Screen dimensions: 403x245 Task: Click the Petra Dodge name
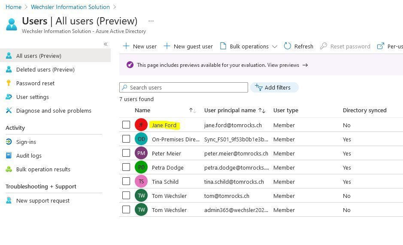coord(167,167)
